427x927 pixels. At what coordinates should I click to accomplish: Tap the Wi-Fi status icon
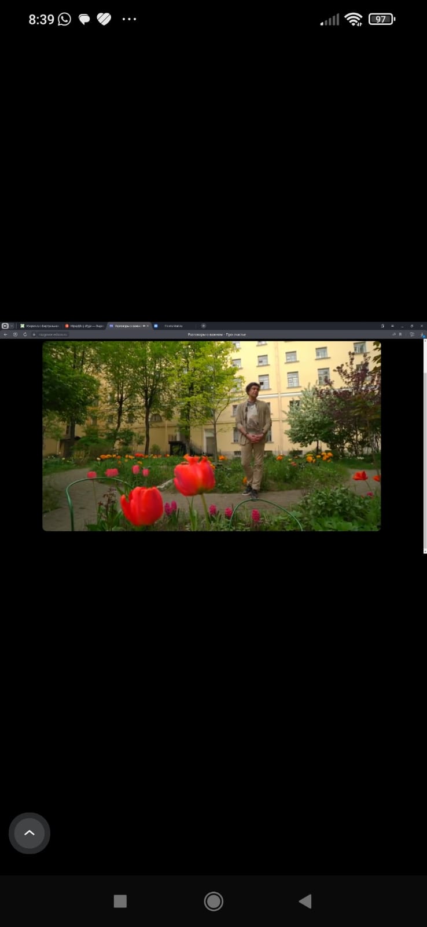(353, 19)
